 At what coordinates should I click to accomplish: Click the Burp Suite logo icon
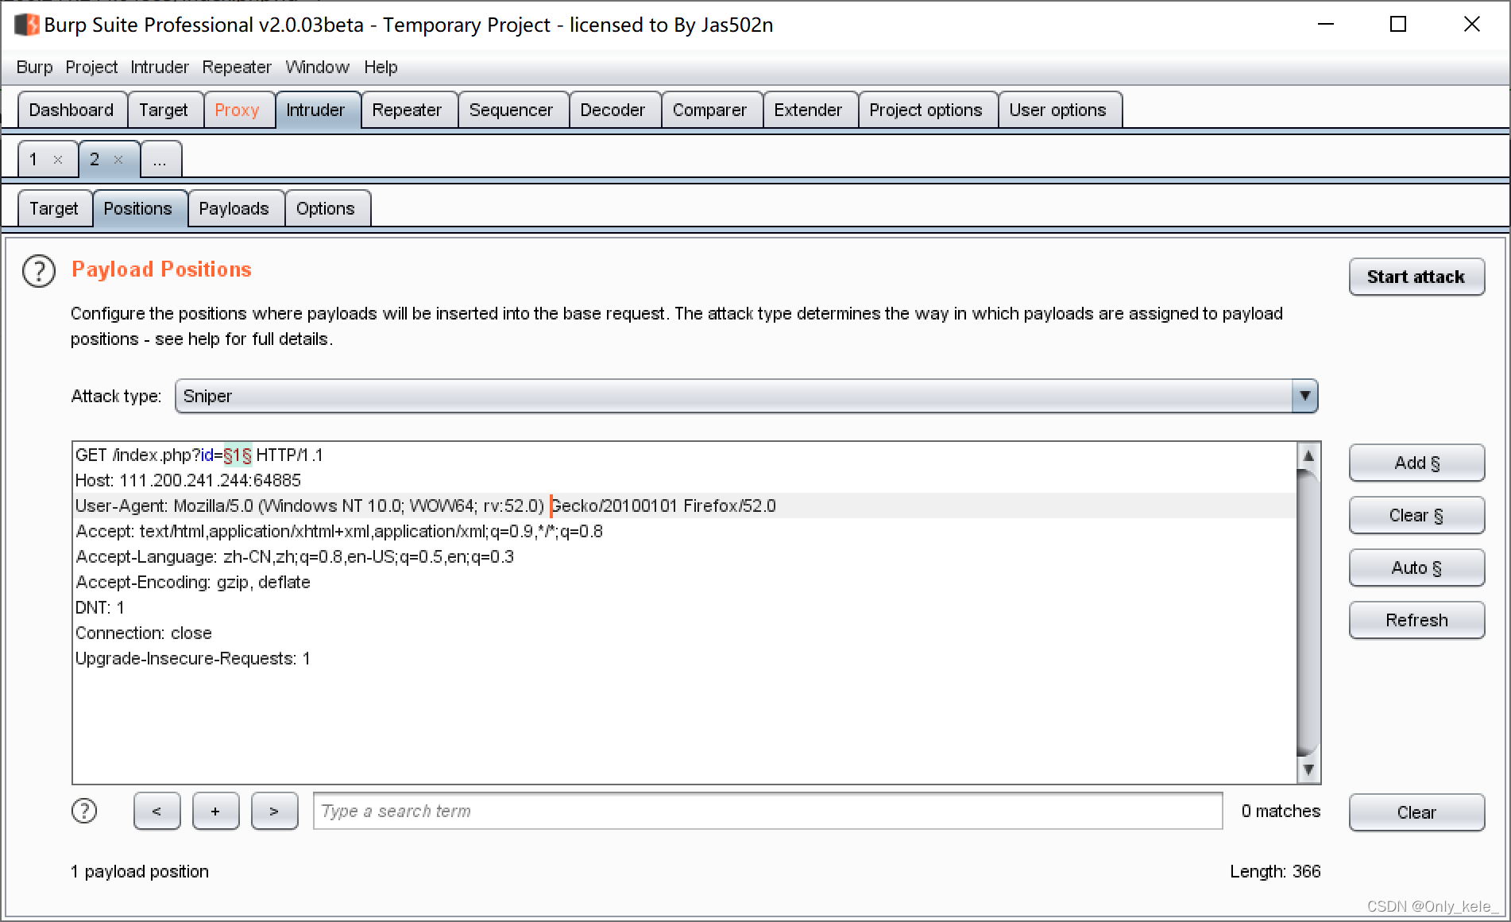[27, 25]
